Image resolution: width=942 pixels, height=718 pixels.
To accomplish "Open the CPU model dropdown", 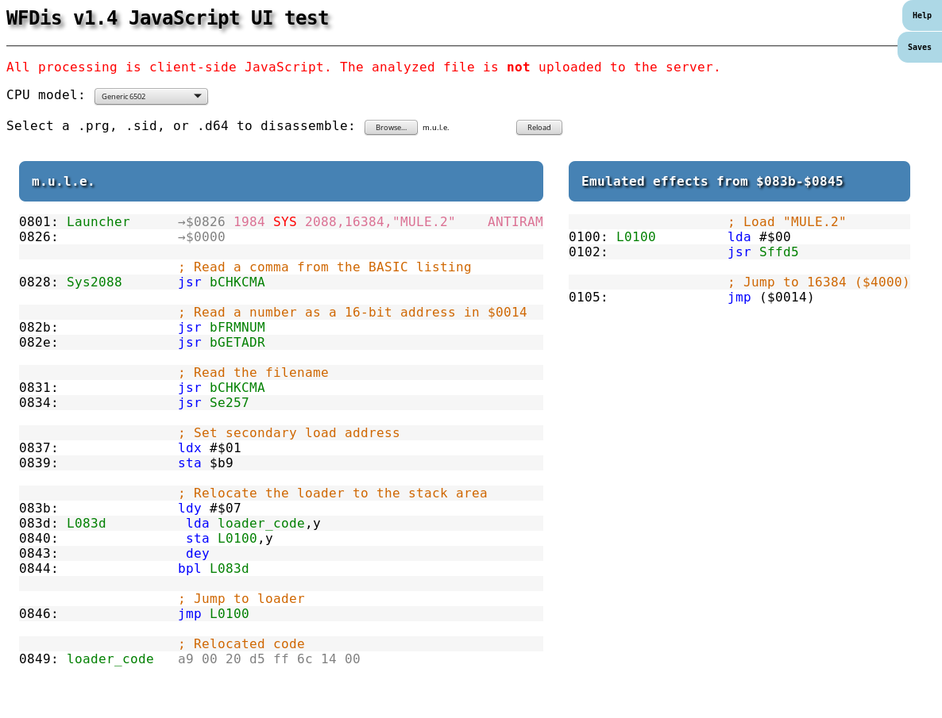I will 151,97.
